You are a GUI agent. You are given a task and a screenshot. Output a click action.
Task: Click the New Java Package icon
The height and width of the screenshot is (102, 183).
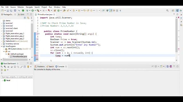55,10
